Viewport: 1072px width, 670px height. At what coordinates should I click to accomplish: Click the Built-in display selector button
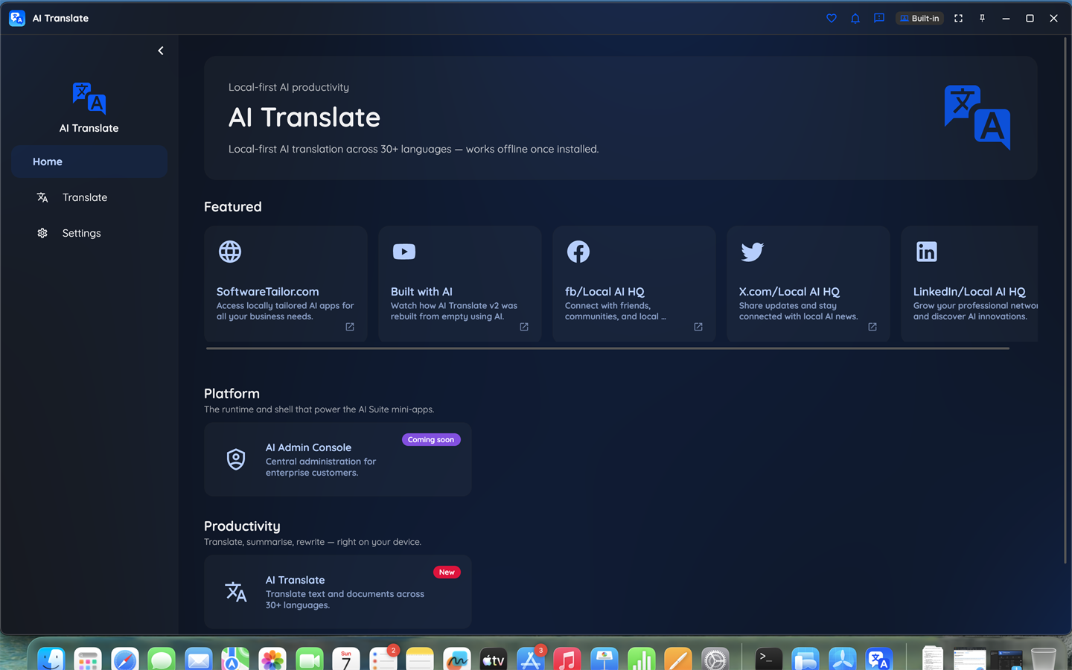[919, 18]
